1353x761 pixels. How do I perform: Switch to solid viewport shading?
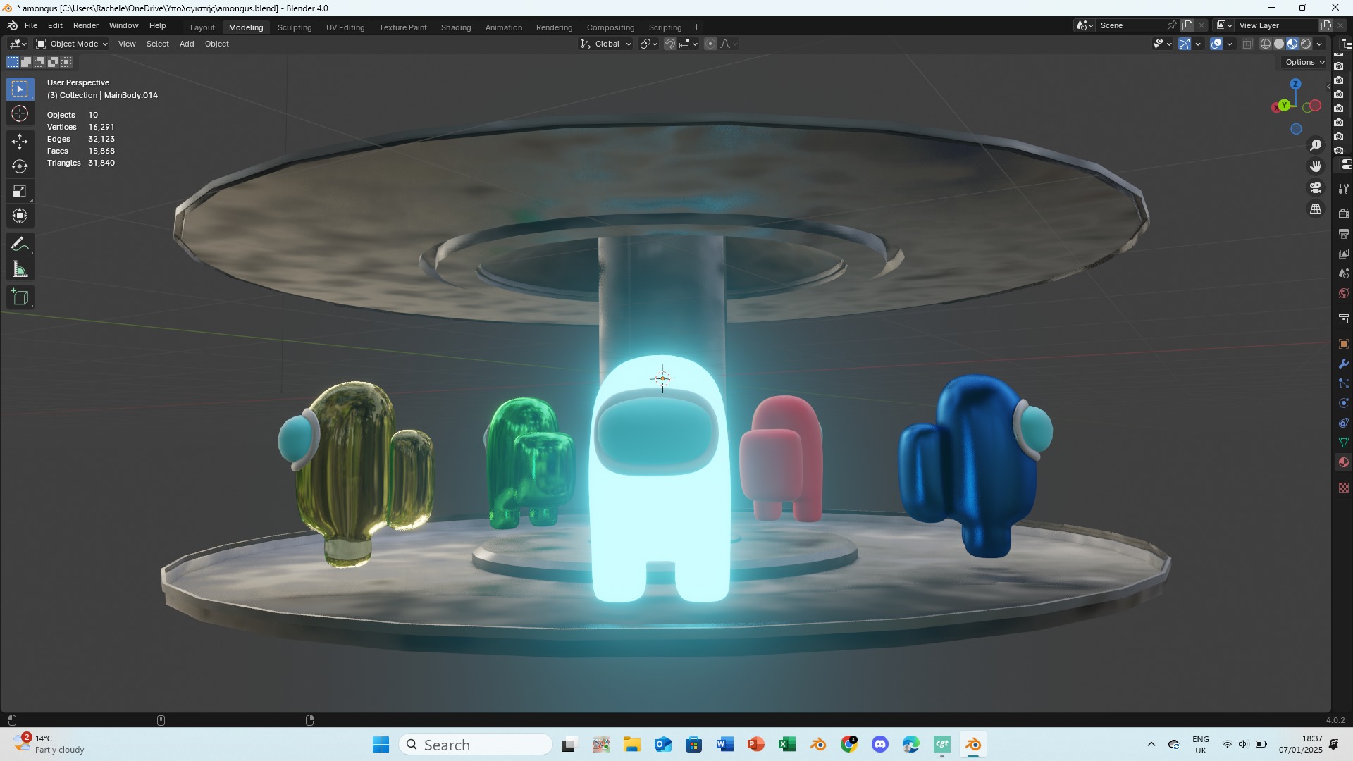coord(1279,44)
